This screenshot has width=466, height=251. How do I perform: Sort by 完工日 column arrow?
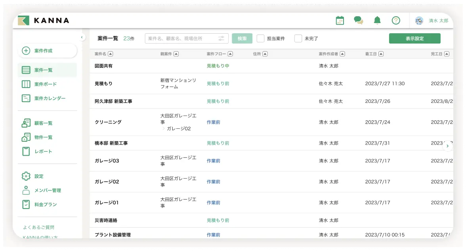[447, 54]
